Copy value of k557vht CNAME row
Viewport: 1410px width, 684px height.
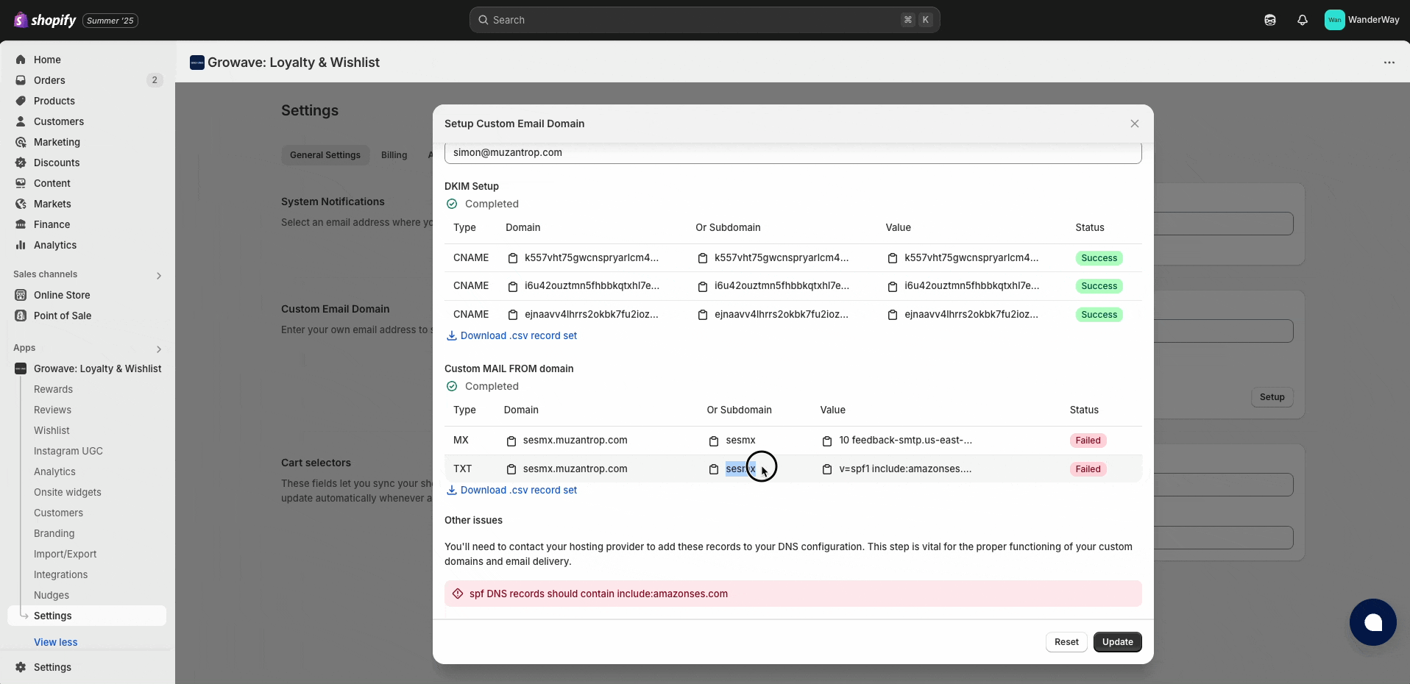[x=893, y=258]
